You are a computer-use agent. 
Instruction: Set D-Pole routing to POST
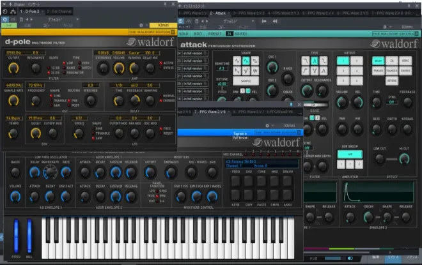coord(69,105)
